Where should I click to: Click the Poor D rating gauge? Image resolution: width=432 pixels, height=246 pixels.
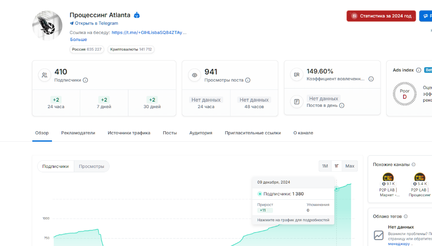pos(404,94)
